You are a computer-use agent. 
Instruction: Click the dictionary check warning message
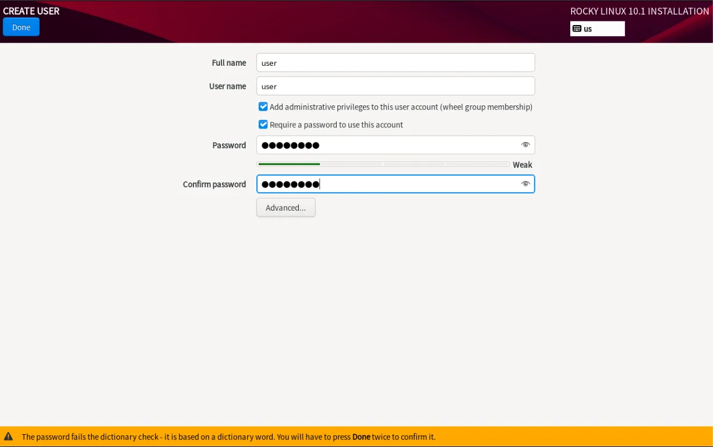228,437
